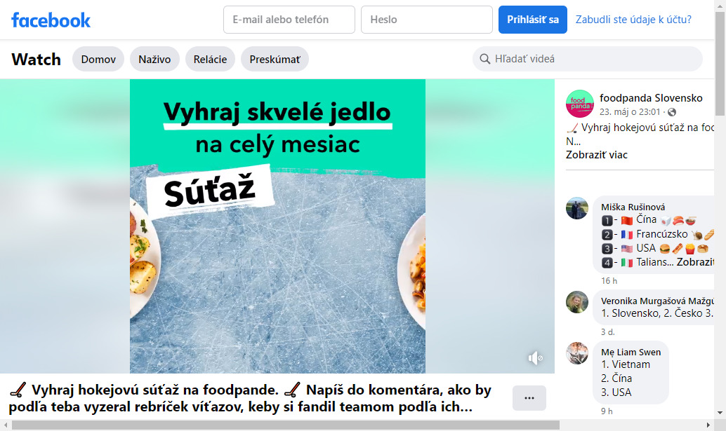The width and height of the screenshot is (726, 431).
Task: Open Miška Rušinová's profile avatar
Action: [577, 208]
